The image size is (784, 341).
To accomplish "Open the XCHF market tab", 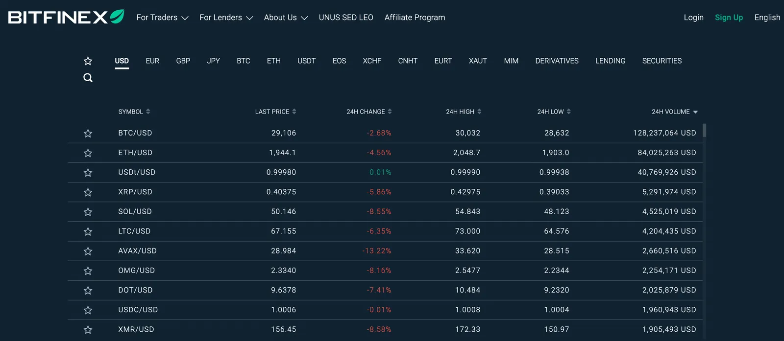I will 372,61.
